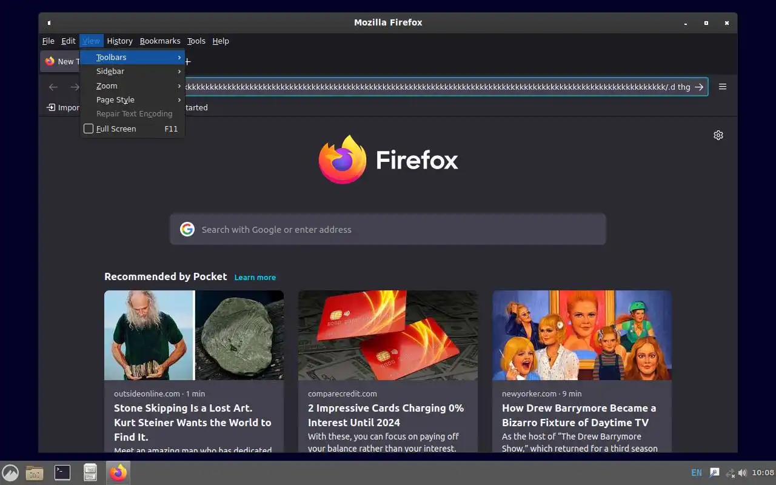Click into the URL address bar text
This screenshot has height=485, width=776.
click(x=438, y=87)
